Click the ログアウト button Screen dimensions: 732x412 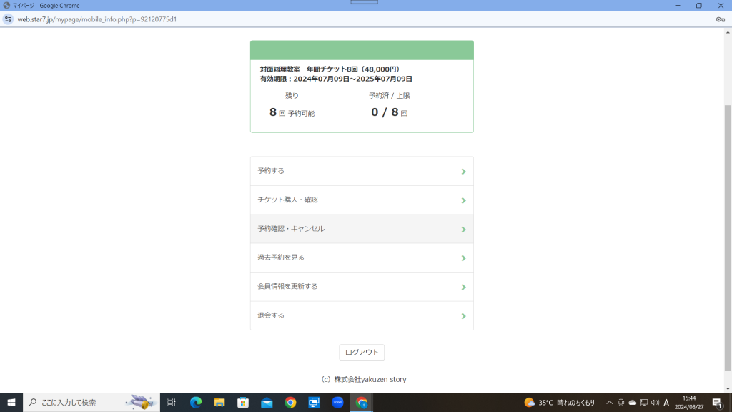[x=362, y=352]
